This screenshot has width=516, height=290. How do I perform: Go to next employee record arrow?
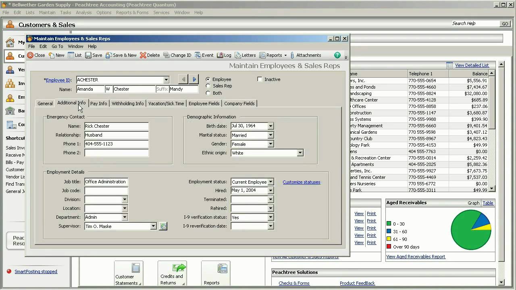point(194,79)
